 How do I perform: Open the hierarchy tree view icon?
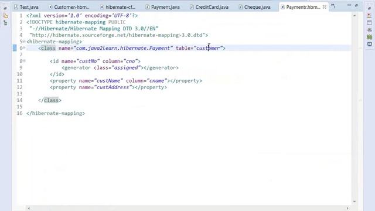point(5,23)
